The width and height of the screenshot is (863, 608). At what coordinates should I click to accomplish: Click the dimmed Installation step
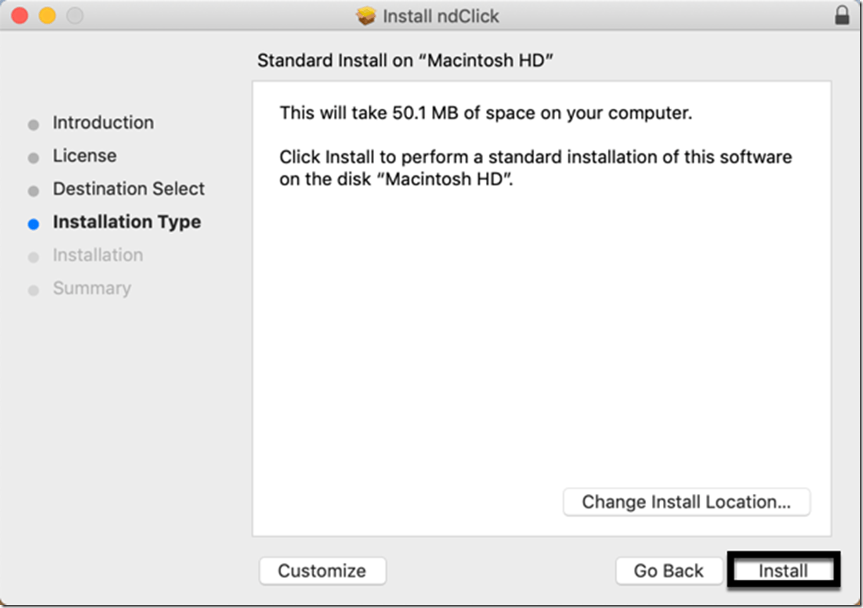[x=97, y=255]
